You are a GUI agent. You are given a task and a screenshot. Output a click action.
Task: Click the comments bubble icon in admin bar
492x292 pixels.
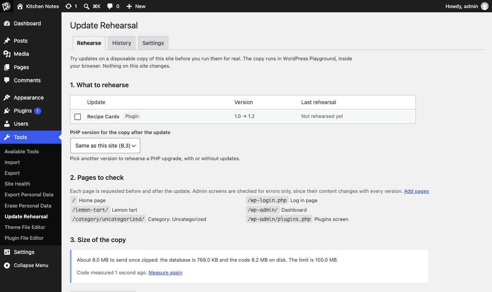pyautogui.click(x=110, y=7)
